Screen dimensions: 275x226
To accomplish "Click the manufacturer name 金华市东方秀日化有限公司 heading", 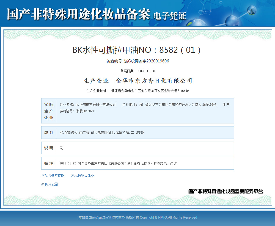I will pyautogui.click(x=154, y=81).
